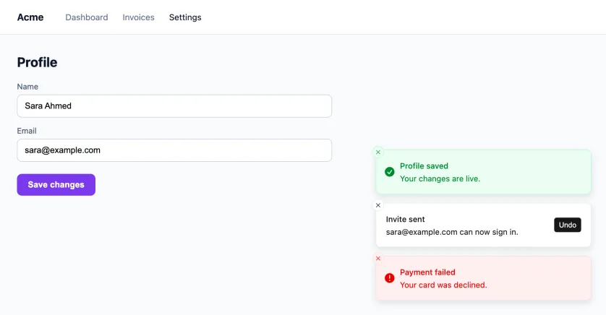This screenshot has width=606, height=315.
Task: Click "Your card was declined." text
Action: 443,285
